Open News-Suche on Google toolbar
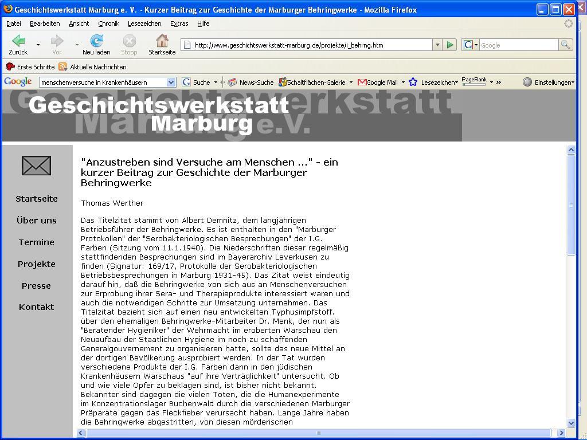This screenshot has height=440, width=587. point(251,82)
